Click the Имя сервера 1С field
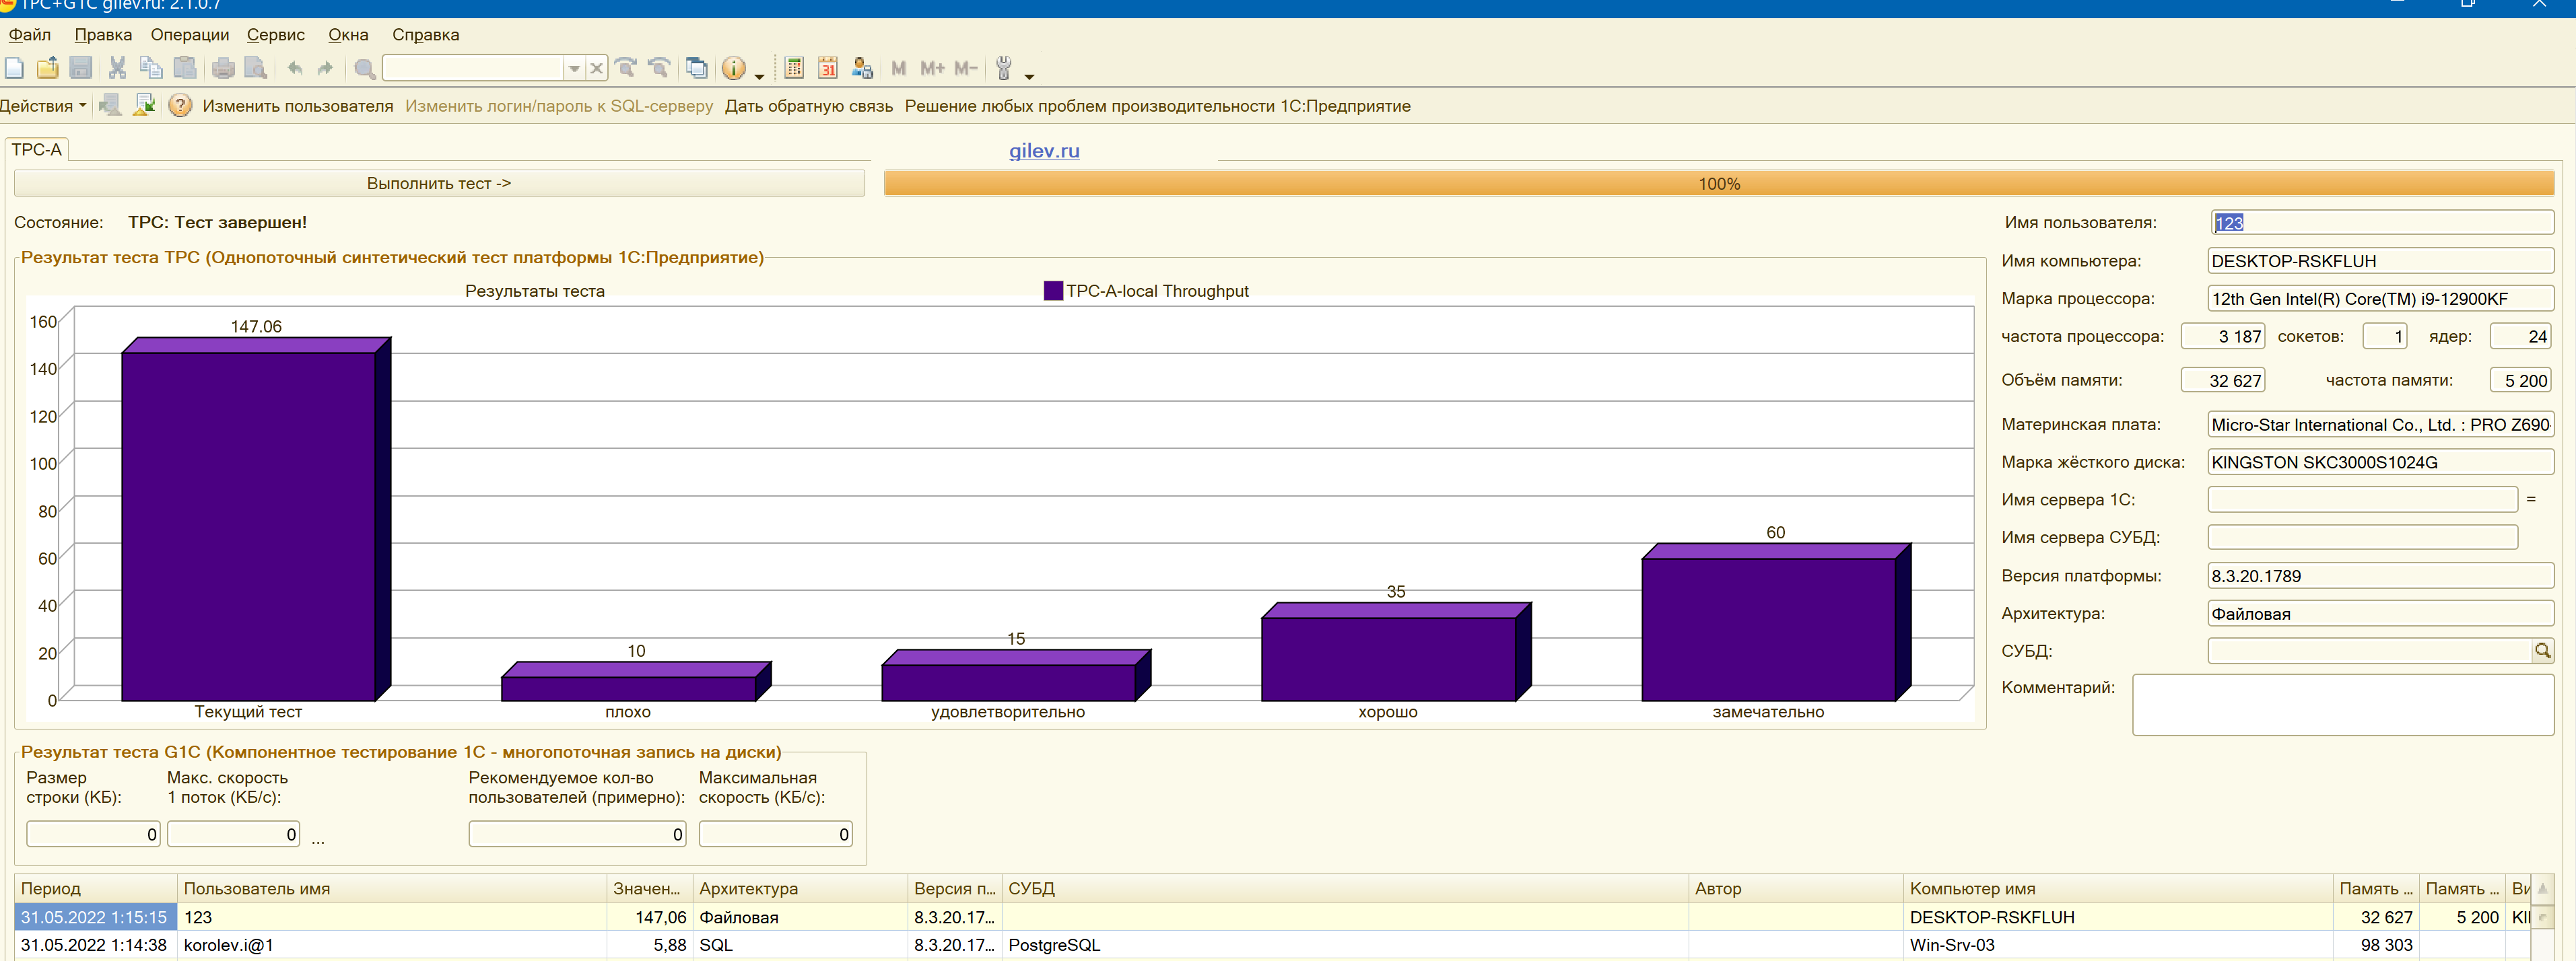The height and width of the screenshot is (961, 2576). click(2362, 499)
